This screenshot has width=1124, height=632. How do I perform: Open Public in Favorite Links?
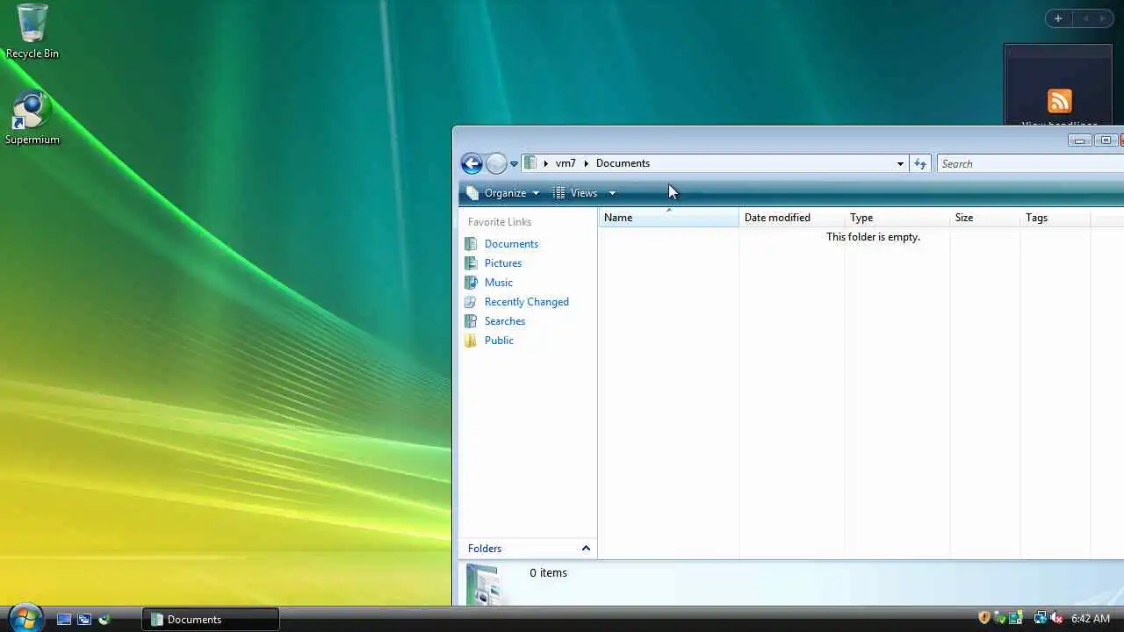coord(499,341)
